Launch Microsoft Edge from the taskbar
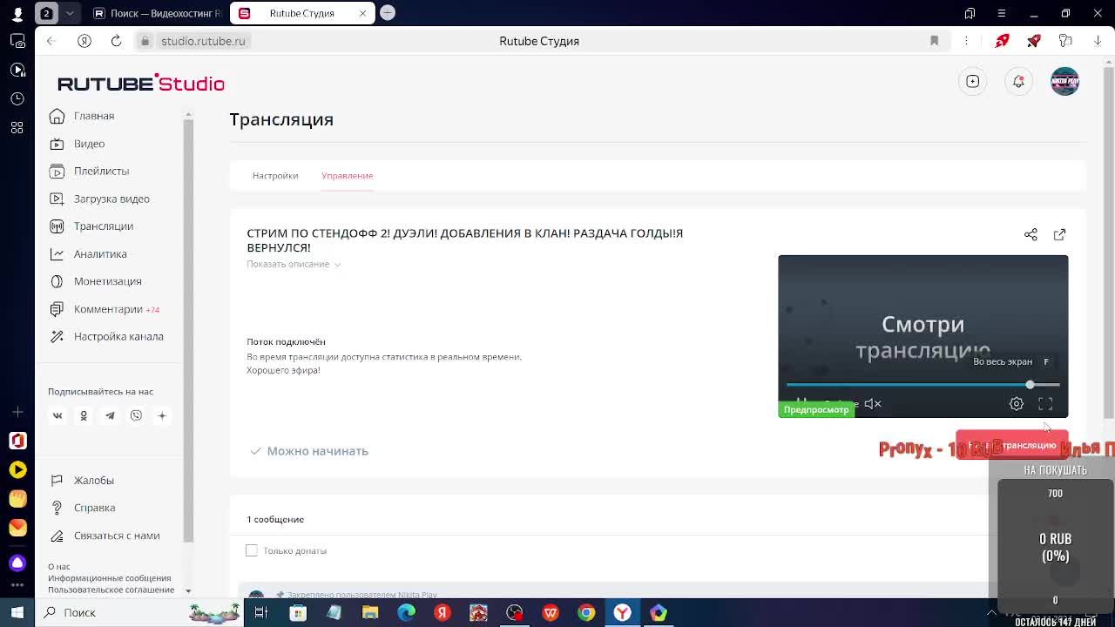Viewport: 1115px width, 627px height. pos(406,612)
